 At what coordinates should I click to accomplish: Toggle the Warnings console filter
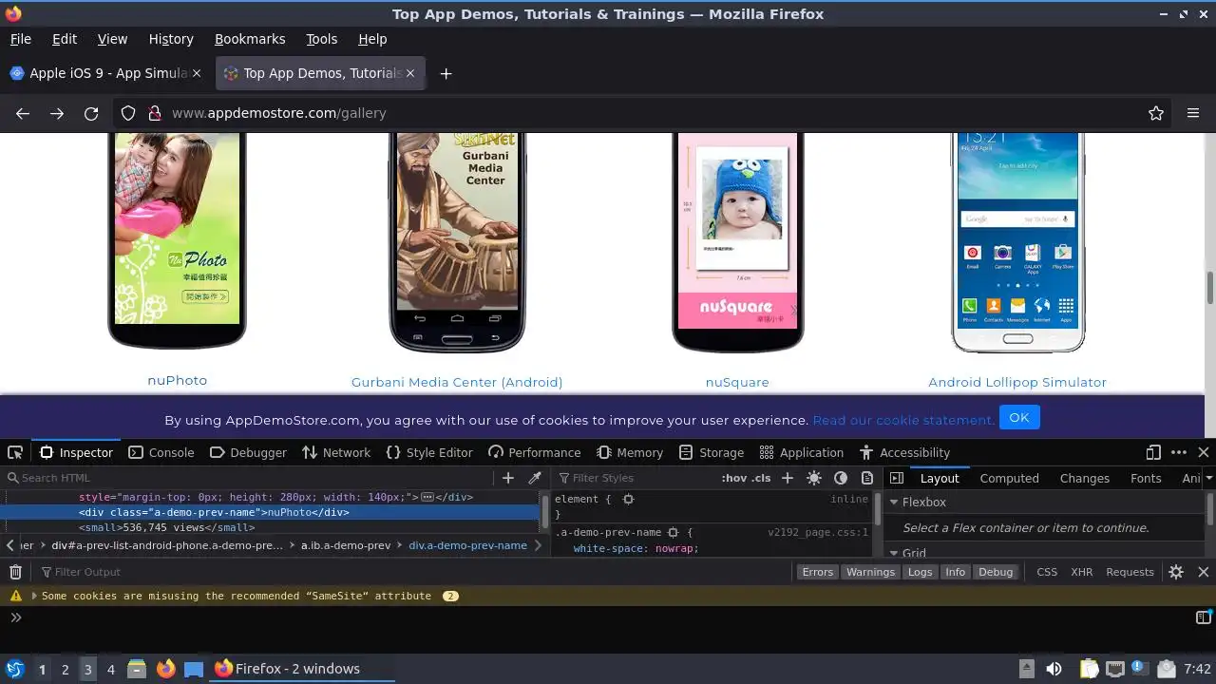point(870,572)
